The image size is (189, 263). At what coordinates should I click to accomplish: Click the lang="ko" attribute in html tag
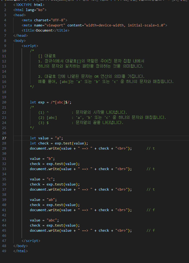pyautogui.click(x=35, y=10)
